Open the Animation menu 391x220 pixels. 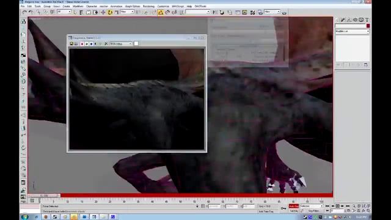pos(116,6)
